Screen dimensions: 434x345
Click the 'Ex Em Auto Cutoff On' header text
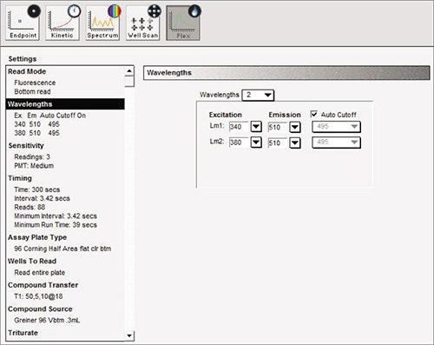tap(50, 116)
